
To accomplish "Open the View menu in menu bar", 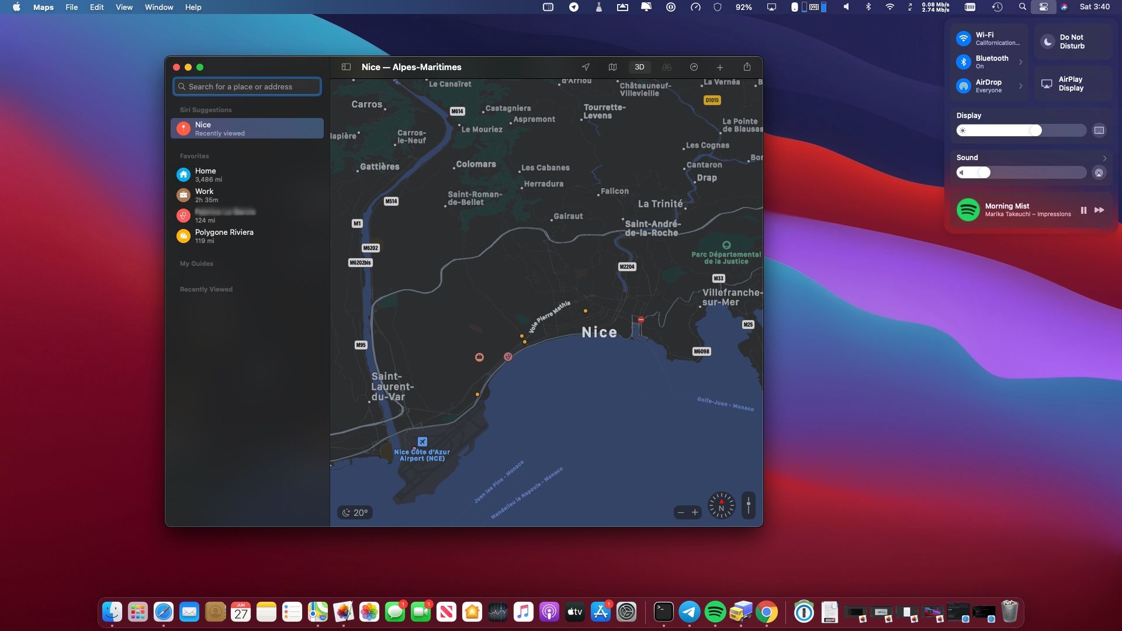I will click(x=123, y=7).
